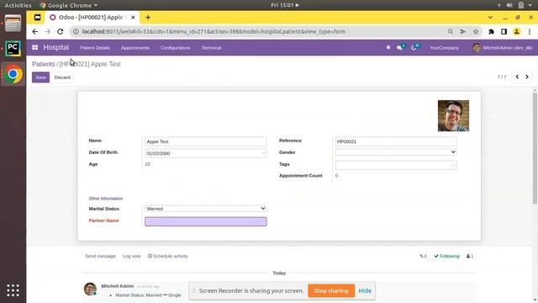The height and width of the screenshot is (303, 538).
Task: Click the page vertical scrollbar
Action: pyautogui.click(x=535, y=148)
